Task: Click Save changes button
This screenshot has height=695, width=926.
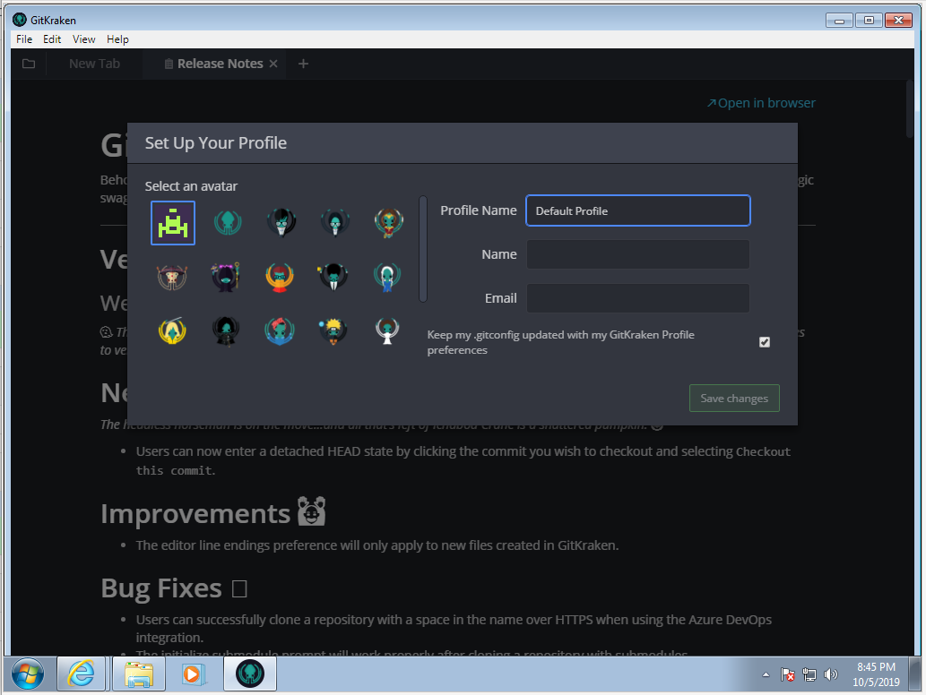Action: 734,399
